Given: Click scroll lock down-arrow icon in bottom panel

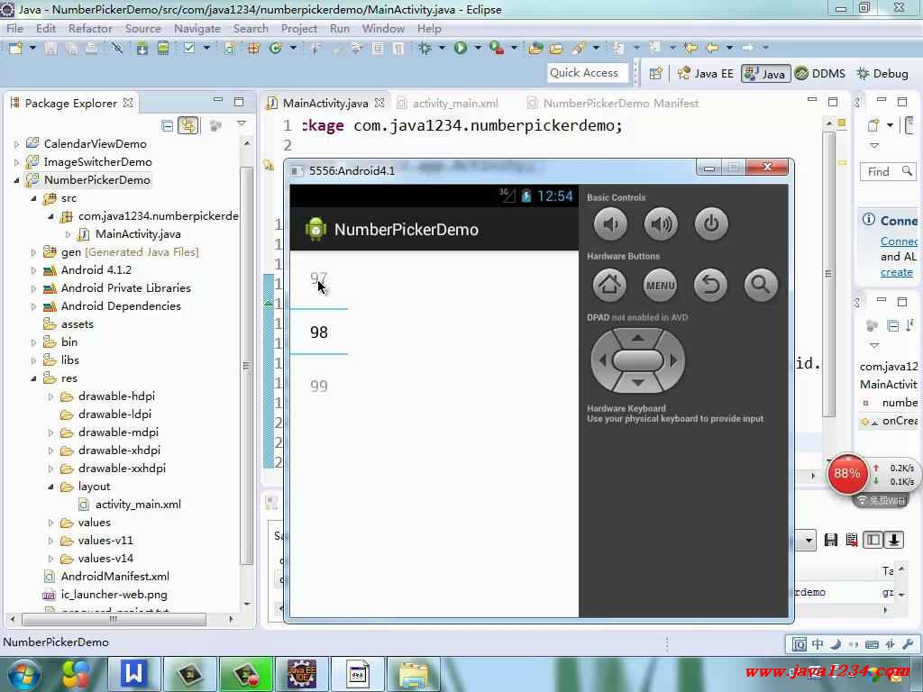Looking at the screenshot, I should [x=893, y=540].
